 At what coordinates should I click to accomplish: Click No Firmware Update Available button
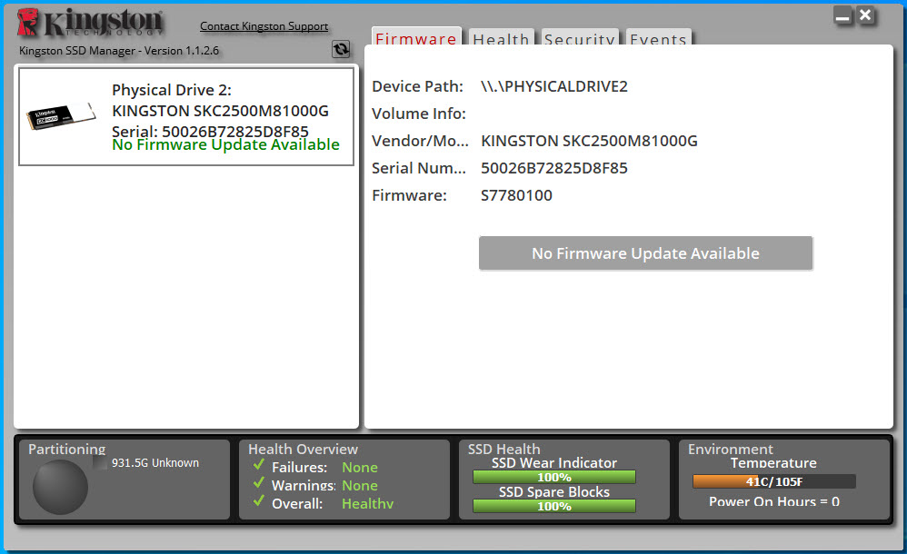[645, 253]
